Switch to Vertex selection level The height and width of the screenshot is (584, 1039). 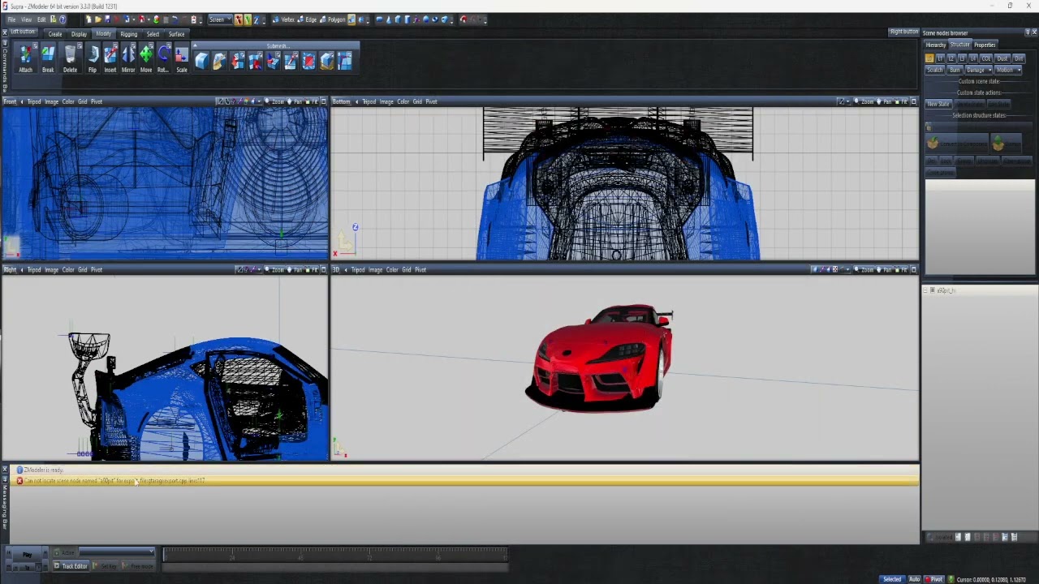(x=283, y=19)
